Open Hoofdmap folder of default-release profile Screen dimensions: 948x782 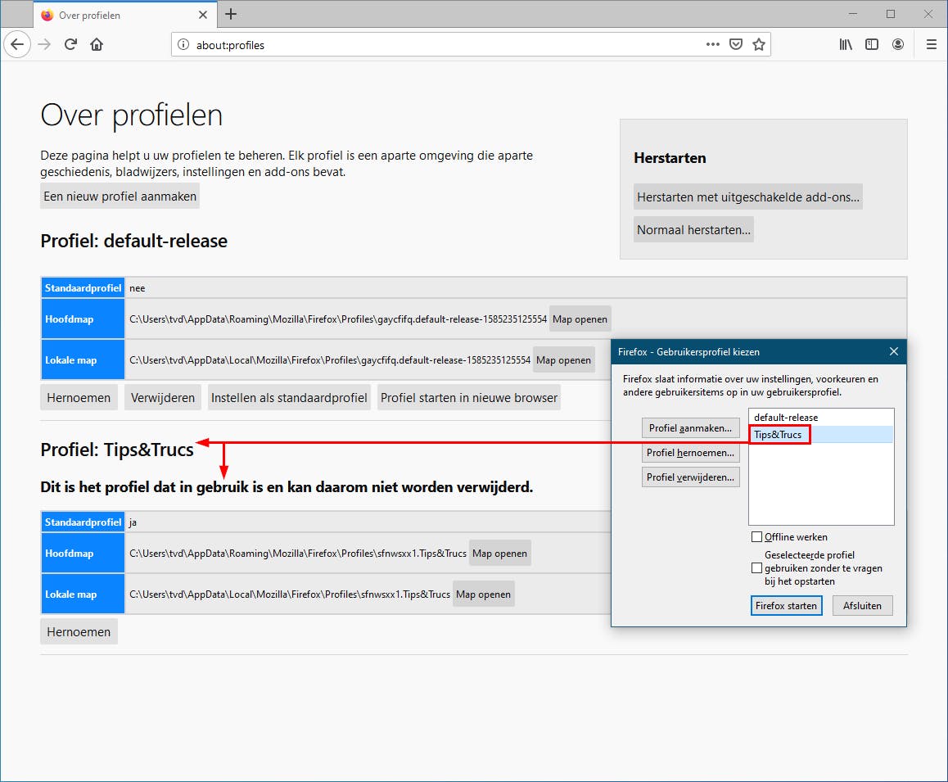(580, 319)
